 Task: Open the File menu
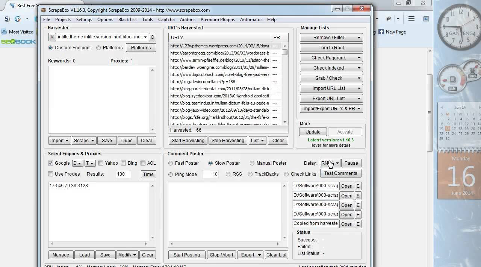(x=47, y=20)
